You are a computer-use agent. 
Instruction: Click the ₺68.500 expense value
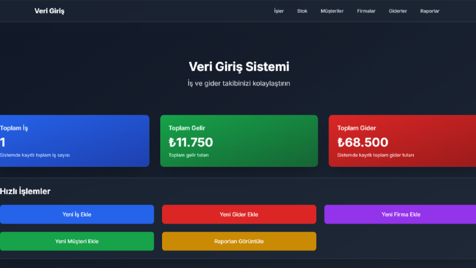363,142
